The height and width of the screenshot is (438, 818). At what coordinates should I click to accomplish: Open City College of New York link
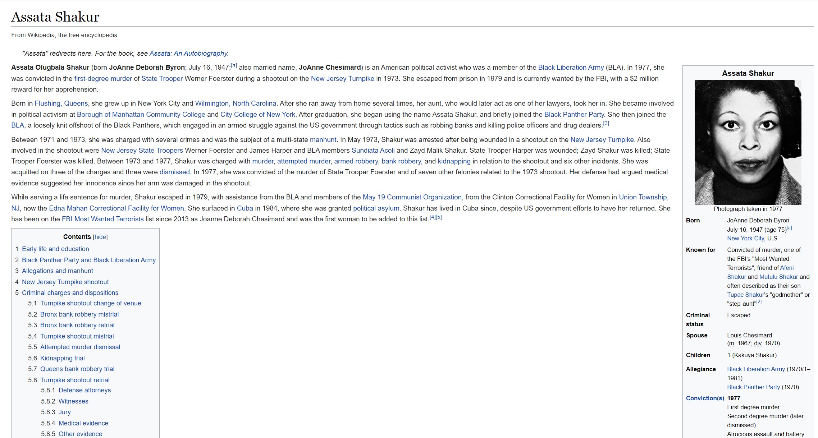[x=258, y=115]
